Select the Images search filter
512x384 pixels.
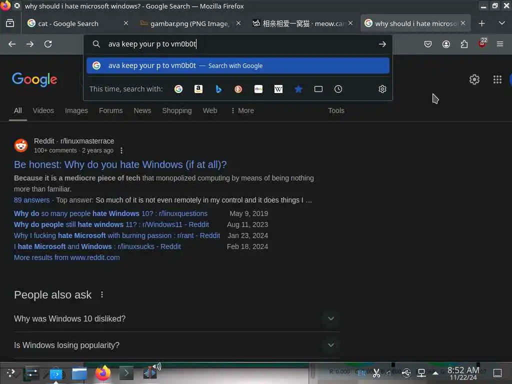tap(76, 110)
